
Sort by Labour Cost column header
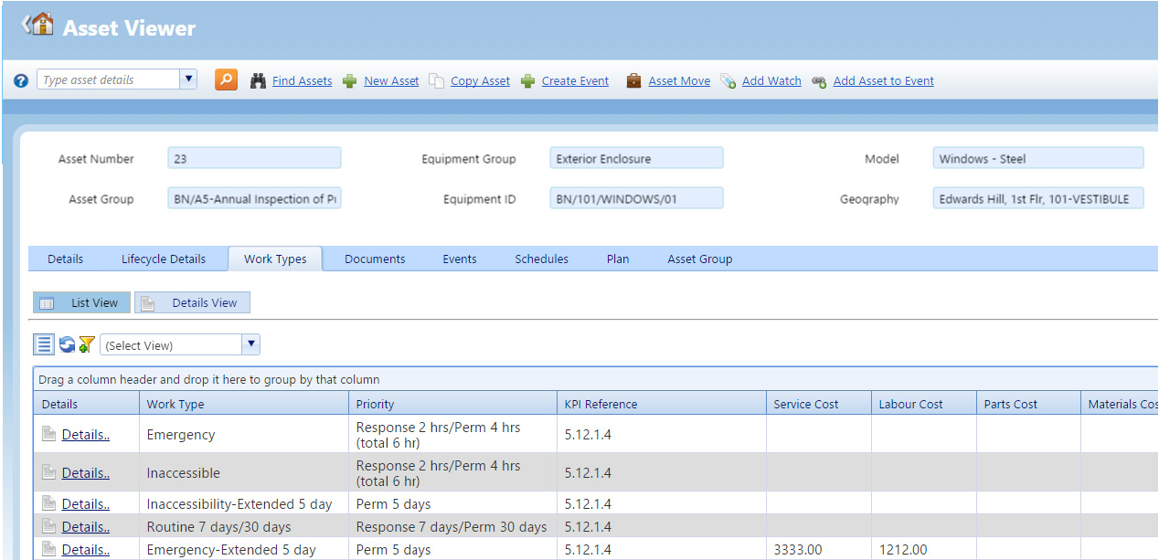click(x=924, y=404)
